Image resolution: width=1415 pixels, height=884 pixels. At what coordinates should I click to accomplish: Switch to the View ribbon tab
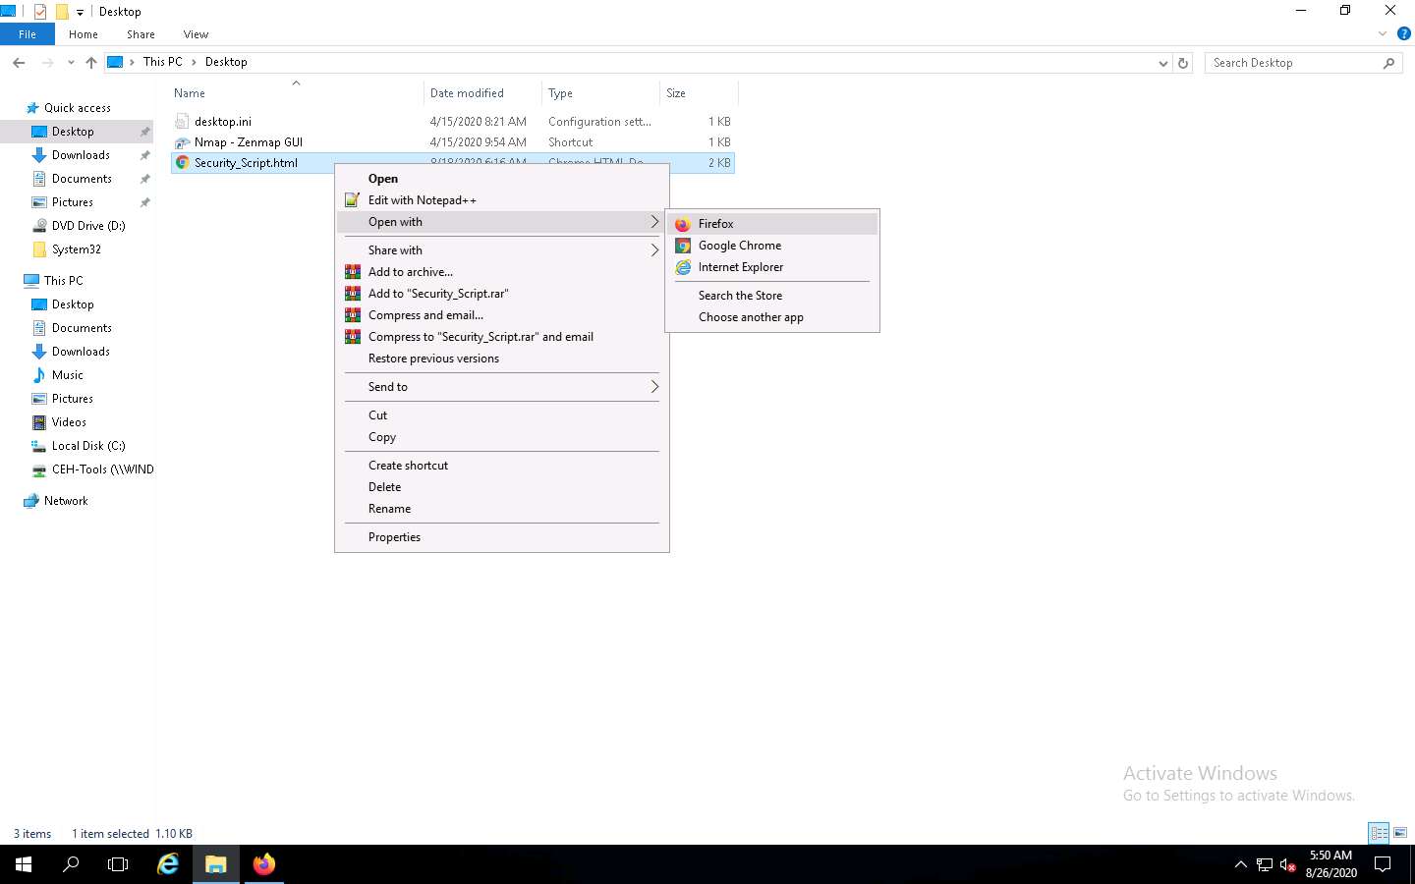coord(195,33)
